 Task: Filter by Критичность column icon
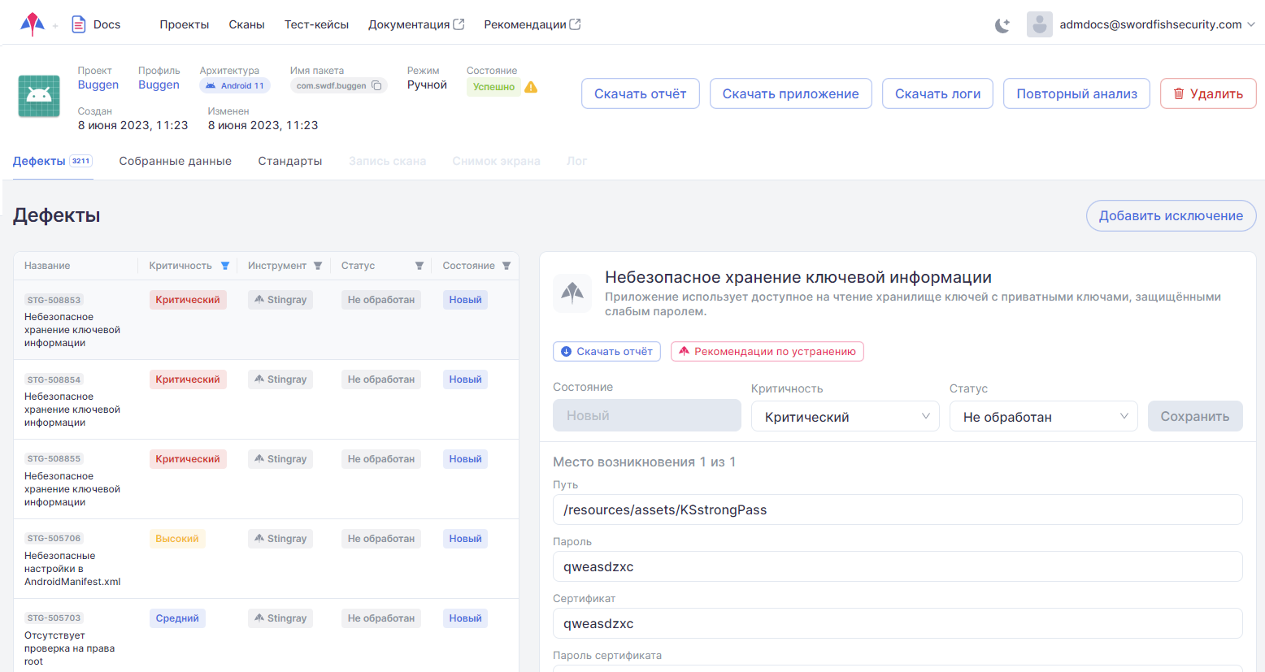coord(225,266)
